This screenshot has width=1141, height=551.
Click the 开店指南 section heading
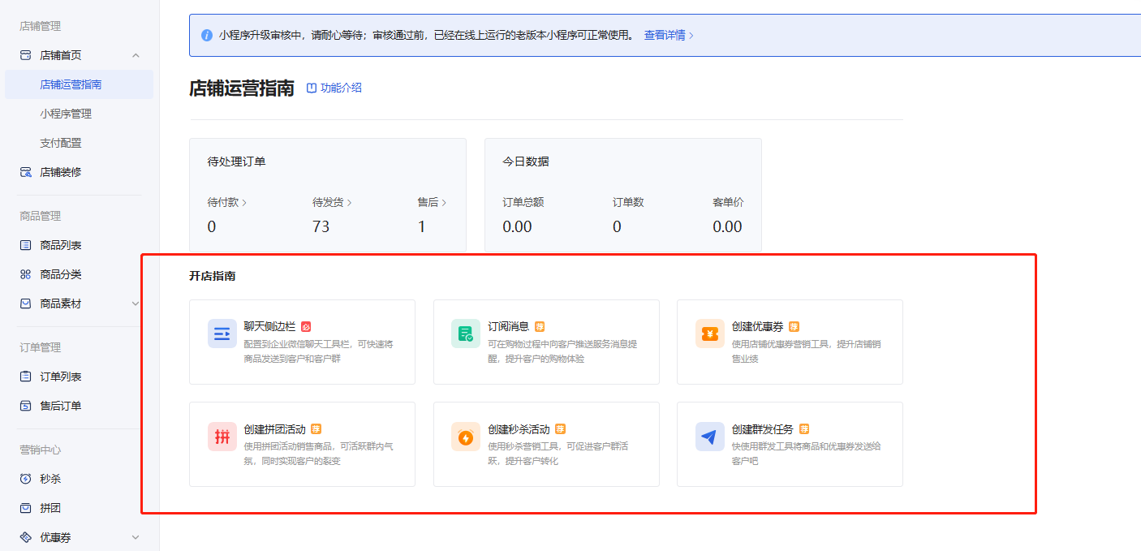tap(213, 276)
